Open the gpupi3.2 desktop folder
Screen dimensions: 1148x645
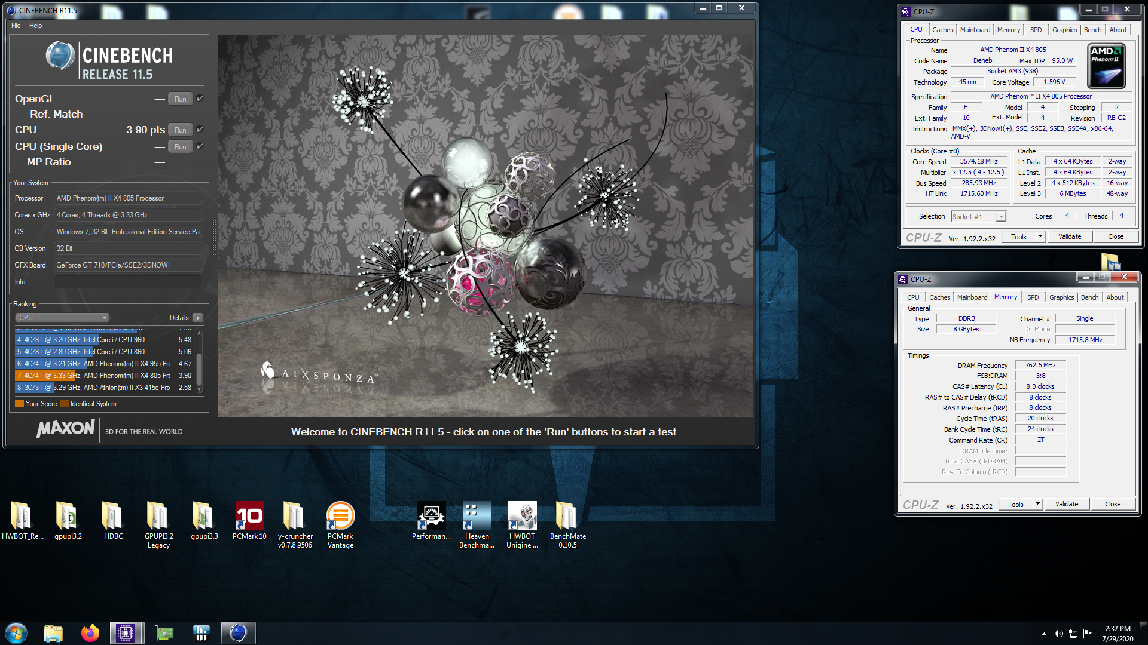(68, 521)
